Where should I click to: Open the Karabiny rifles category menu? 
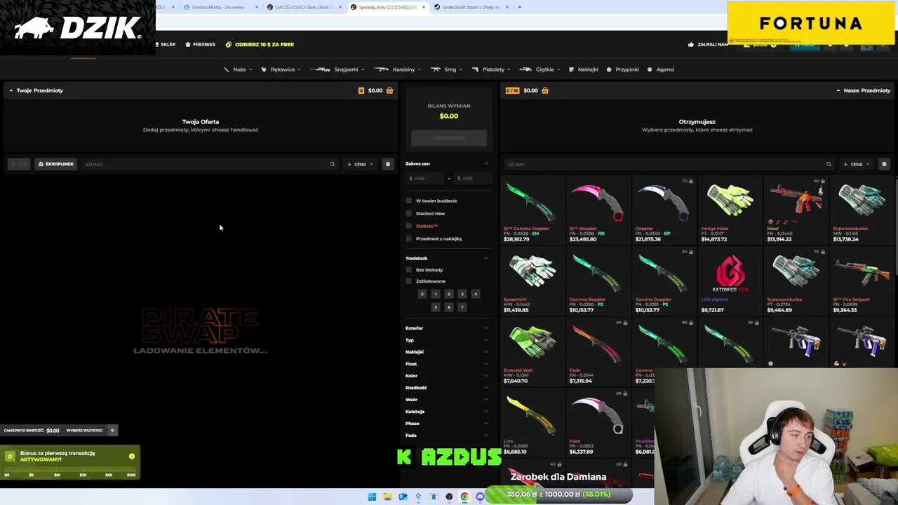click(x=398, y=69)
